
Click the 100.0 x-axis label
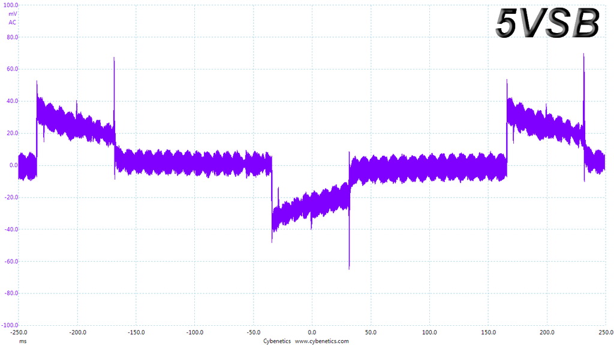(429, 332)
